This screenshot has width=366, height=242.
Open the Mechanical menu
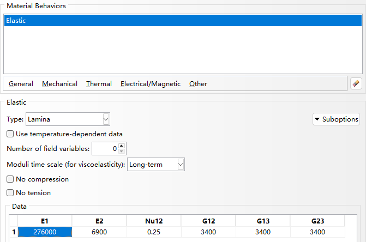pos(59,84)
